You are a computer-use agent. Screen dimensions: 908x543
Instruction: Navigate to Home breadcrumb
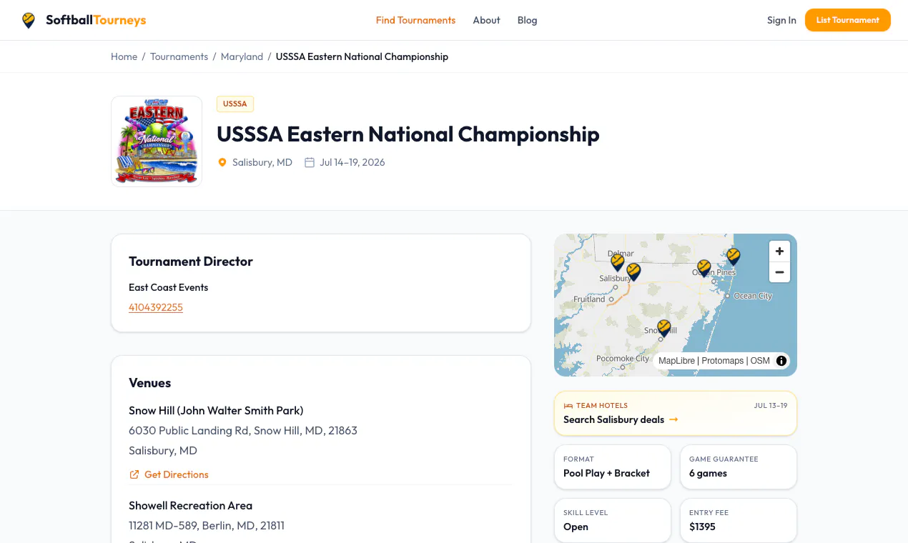pos(124,56)
